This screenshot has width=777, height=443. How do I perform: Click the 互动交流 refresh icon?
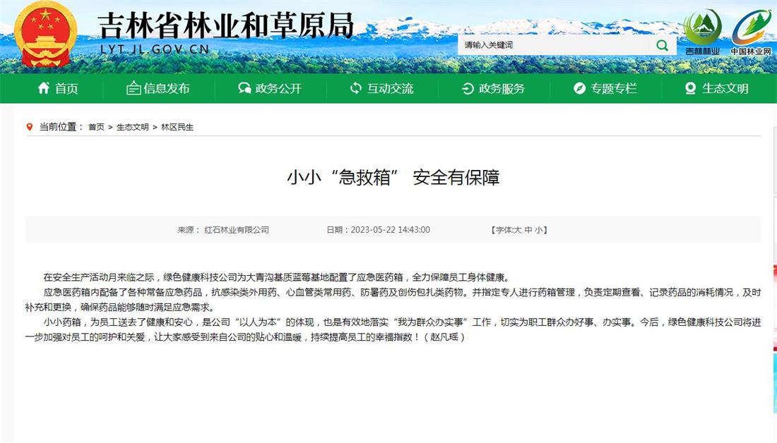tap(356, 88)
